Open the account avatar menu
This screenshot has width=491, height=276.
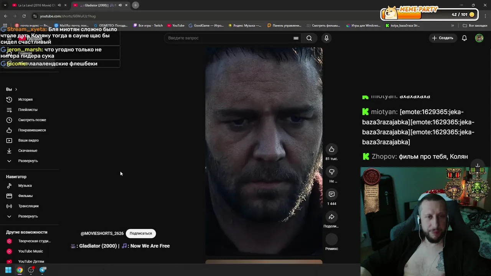479,38
